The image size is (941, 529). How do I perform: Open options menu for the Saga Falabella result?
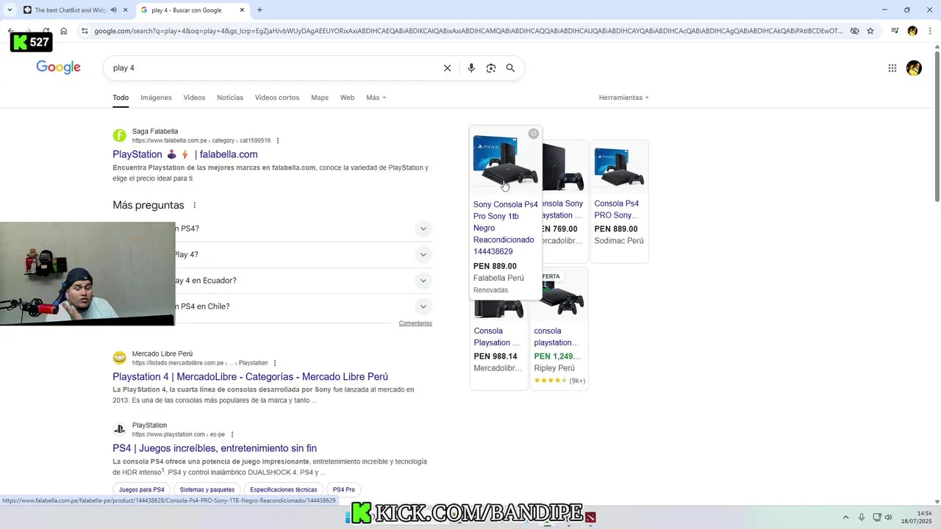click(x=277, y=140)
